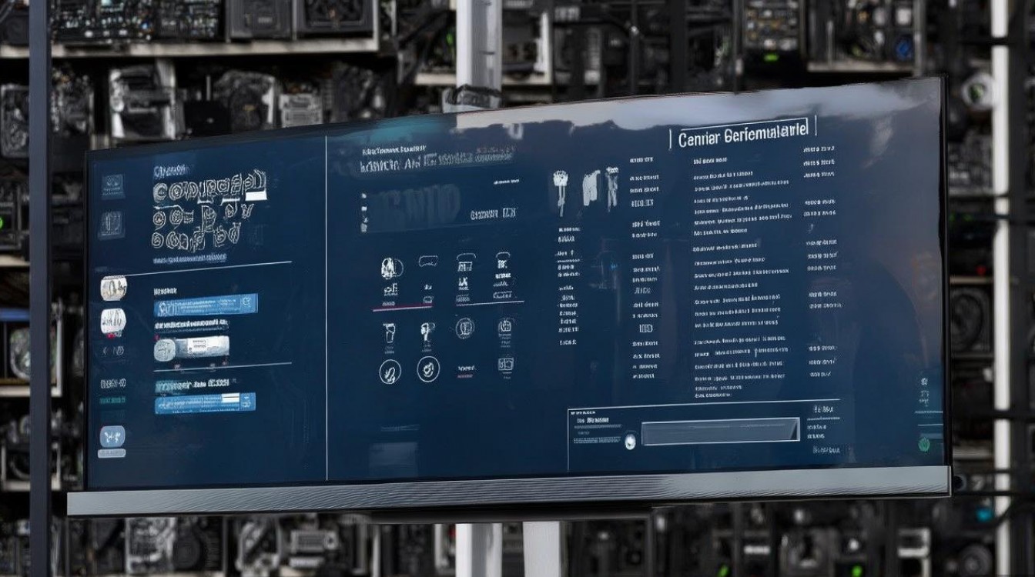
Task: Open the gray card with thumbnail between the blue bars
Action: [x=192, y=349]
